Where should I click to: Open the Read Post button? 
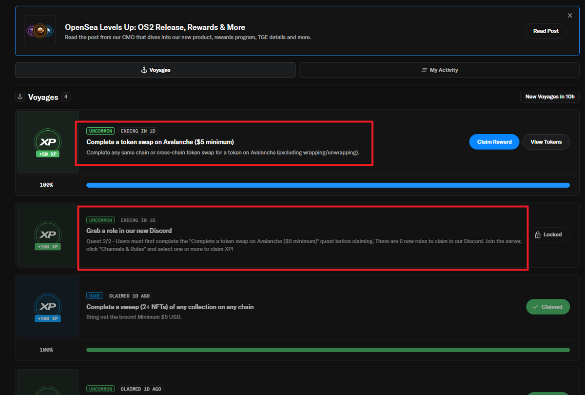pos(546,31)
